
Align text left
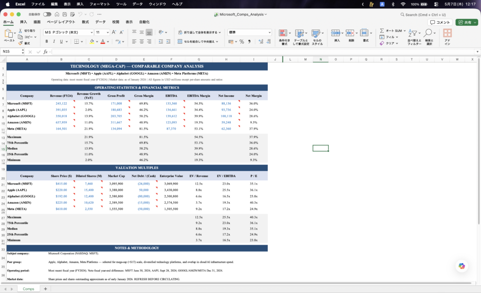(134, 41)
